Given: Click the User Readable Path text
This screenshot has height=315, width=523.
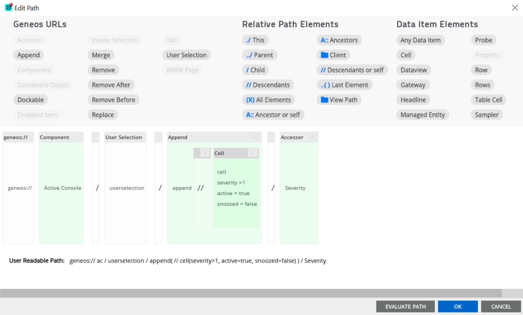Looking at the screenshot, I should point(198,261).
